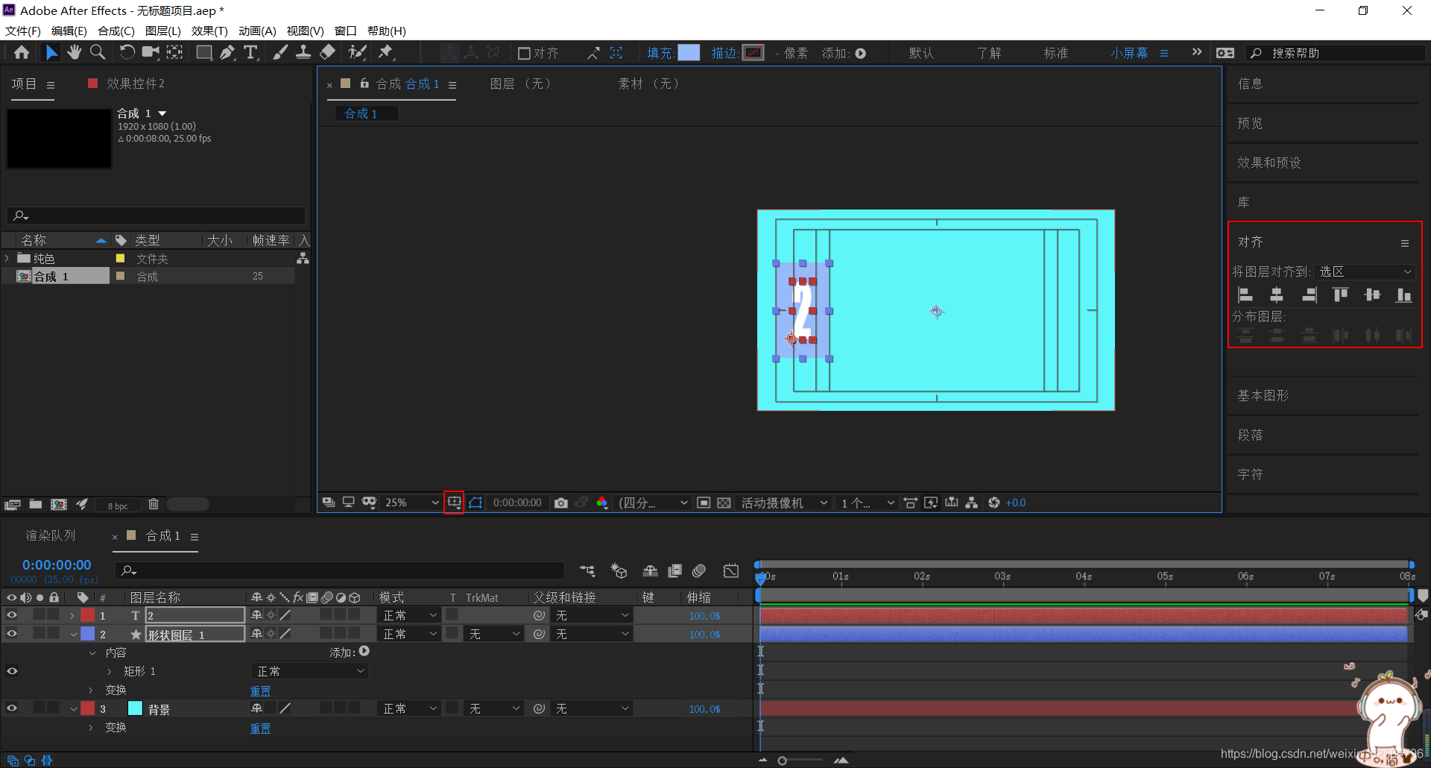Open the 合成(C) menu
This screenshot has width=1431, height=768.
point(116,31)
